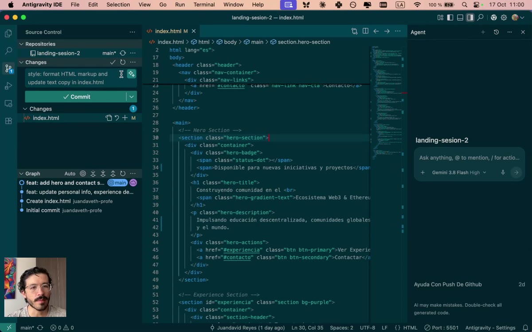532x332 pixels.
Task: Toggle the primary side bar visibility
Action: 450,18
